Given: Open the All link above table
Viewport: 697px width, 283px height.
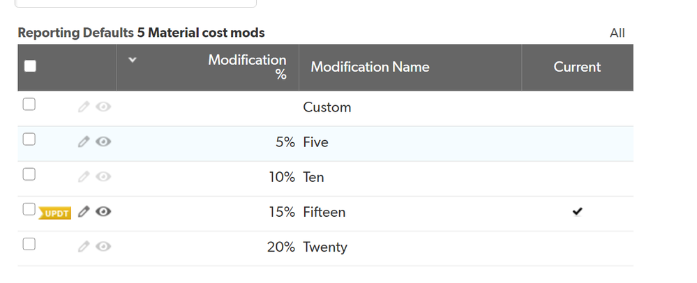Looking at the screenshot, I should tap(617, 33).
